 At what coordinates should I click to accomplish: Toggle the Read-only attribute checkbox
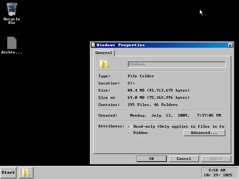[129, 126]
